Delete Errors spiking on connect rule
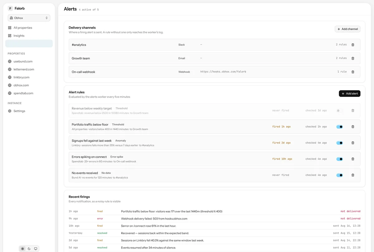 click(x=353, y=159)
